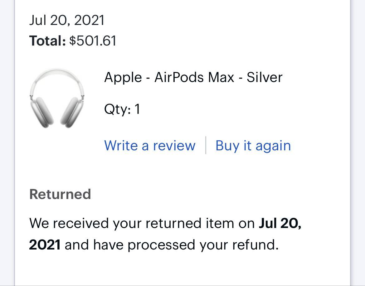Click the $501.61 order total amount

93,41
